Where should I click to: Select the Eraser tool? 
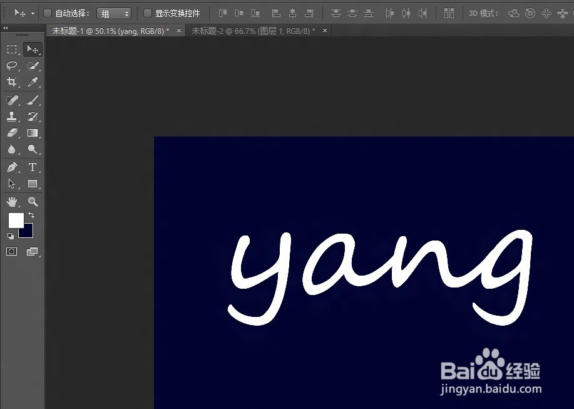click(12, 133)
